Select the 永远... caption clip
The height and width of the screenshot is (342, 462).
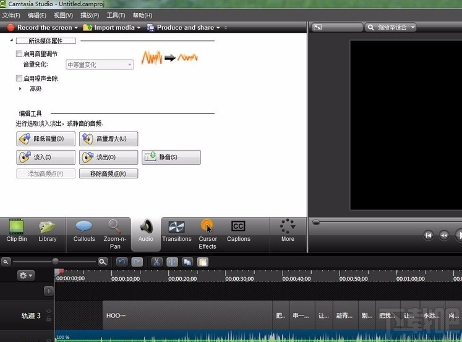click(x=433, y=315)
